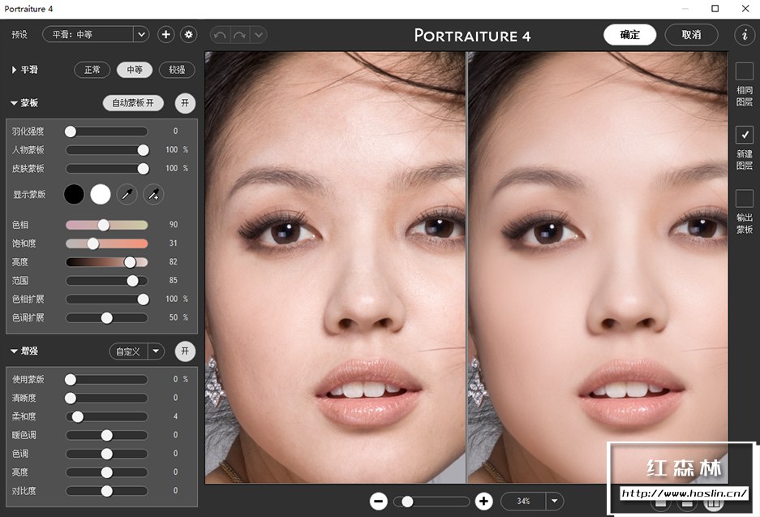Select the black mask display swatch

(74, 194)
